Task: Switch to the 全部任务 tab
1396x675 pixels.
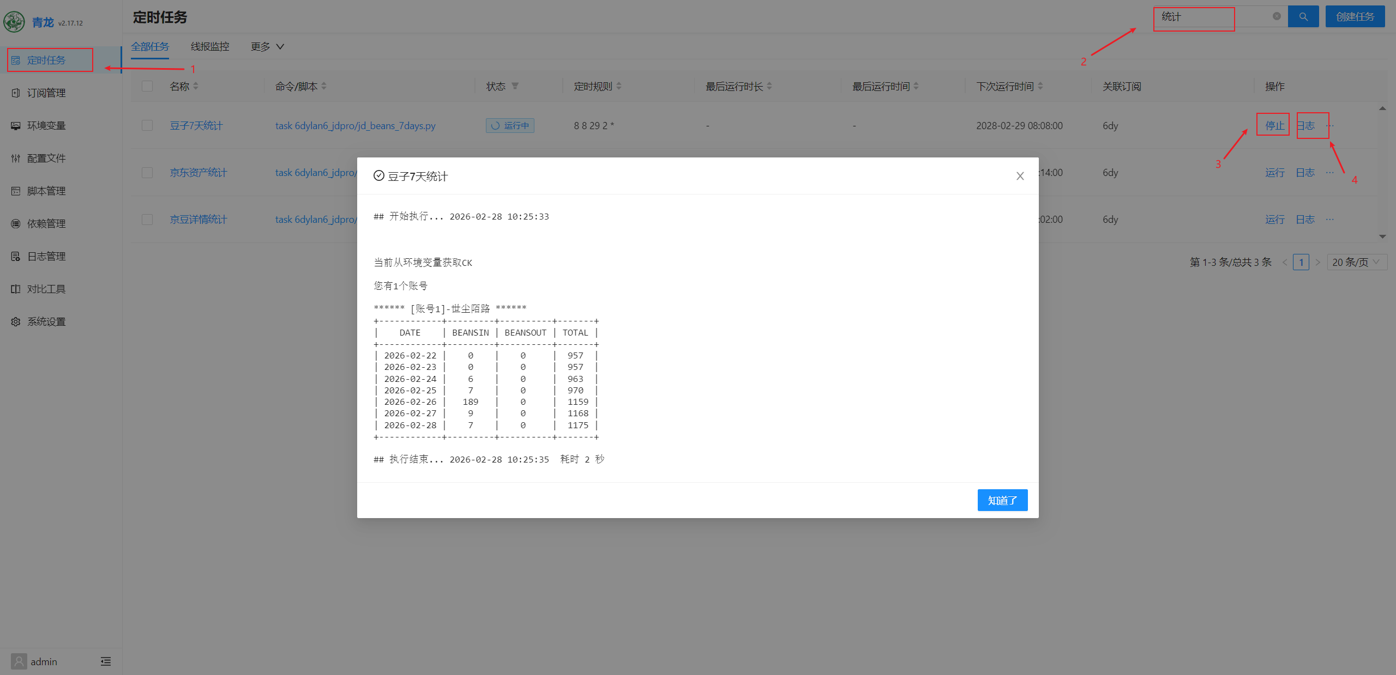Action: click(x=150, y=46)
